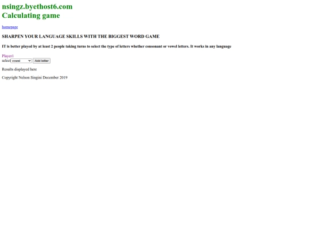The width and height of the screenshot is (310, 232).
Task: Click the Results displayed here text
Action: coord(20,69)
